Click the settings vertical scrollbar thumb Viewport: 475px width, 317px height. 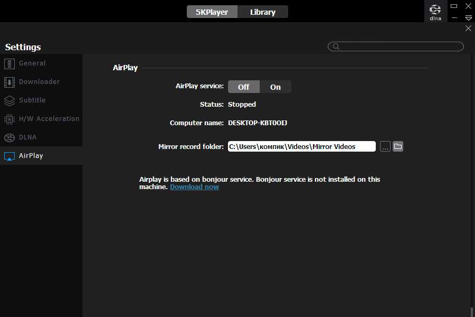pos(471,312)
